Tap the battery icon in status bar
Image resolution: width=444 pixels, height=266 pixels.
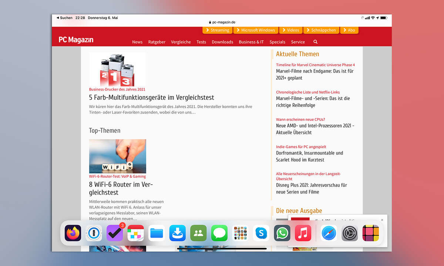(x=384, y=18)
